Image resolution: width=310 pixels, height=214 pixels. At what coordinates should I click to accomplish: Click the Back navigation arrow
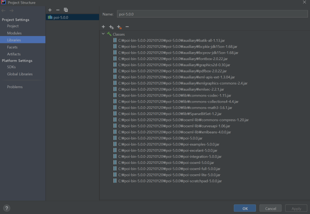point(4,10)
